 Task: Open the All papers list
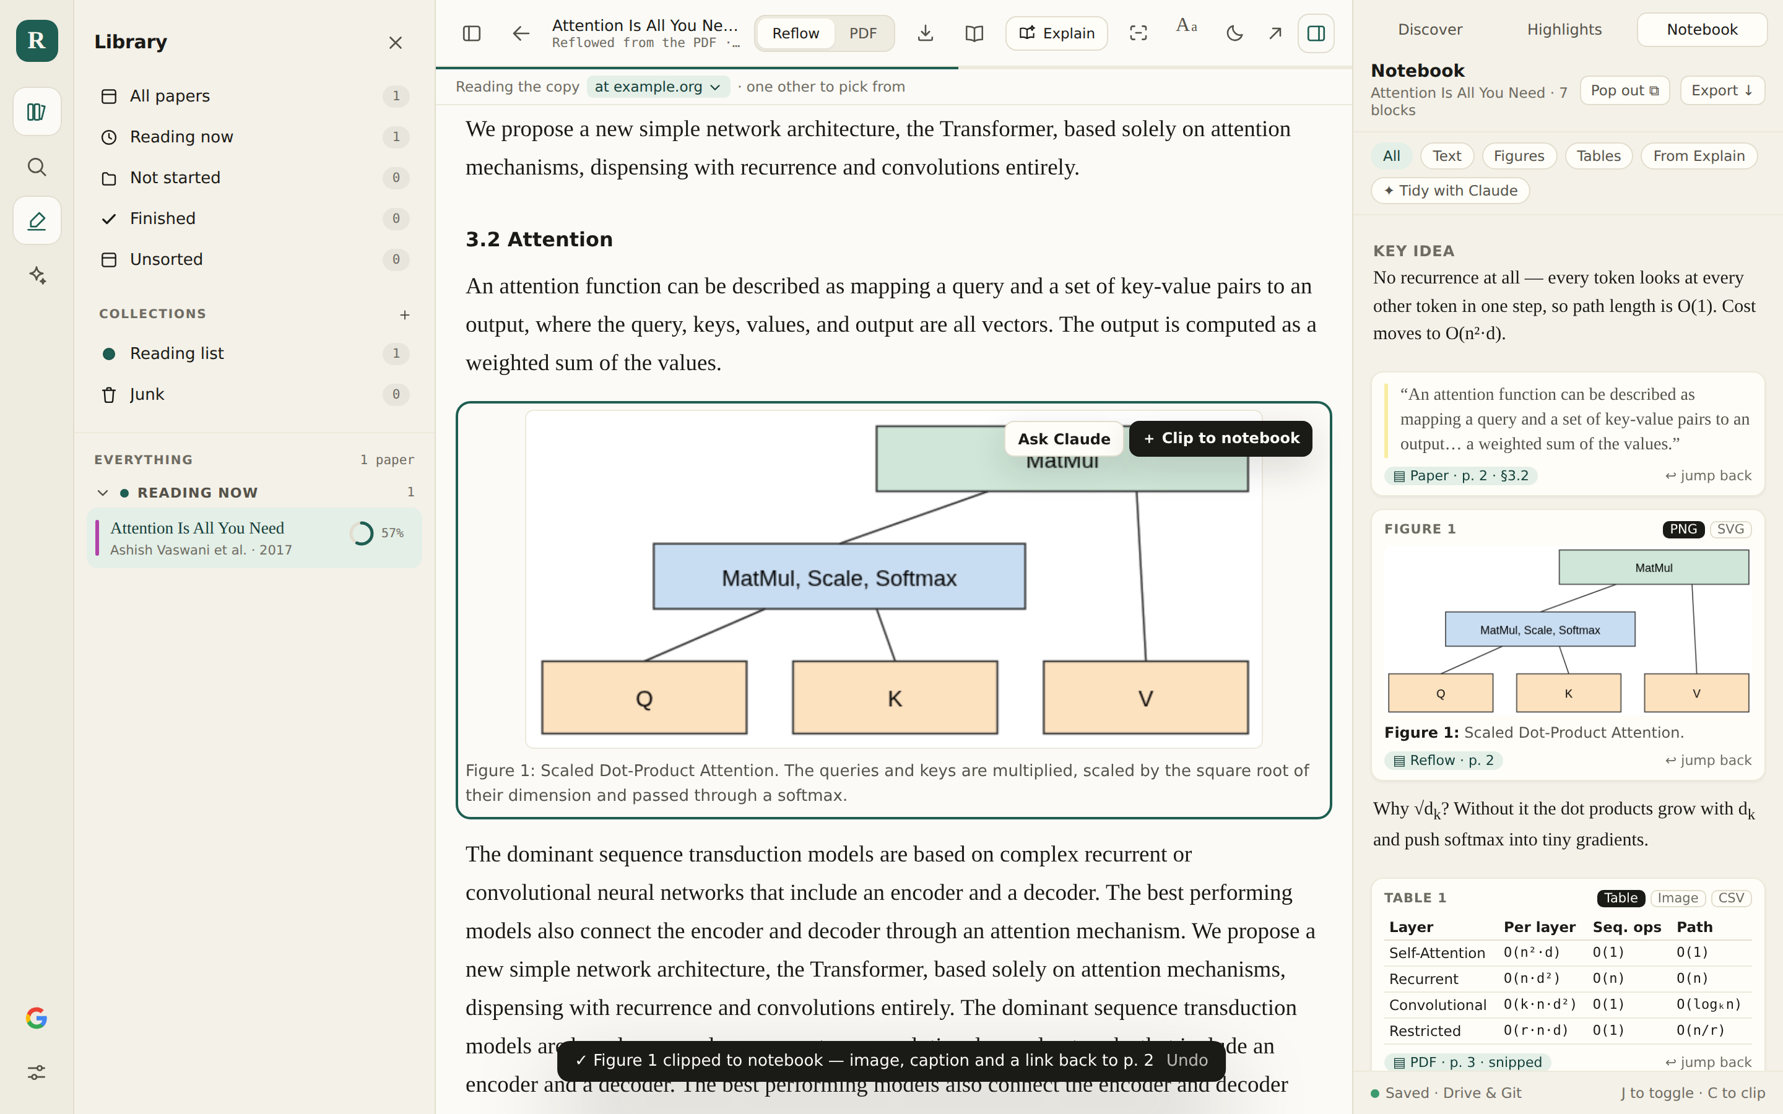pyautogui.click(x=254, y=96)
